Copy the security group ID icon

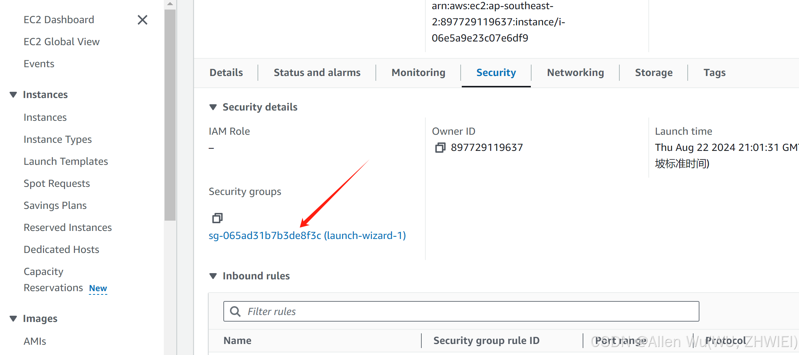point(217,218)
